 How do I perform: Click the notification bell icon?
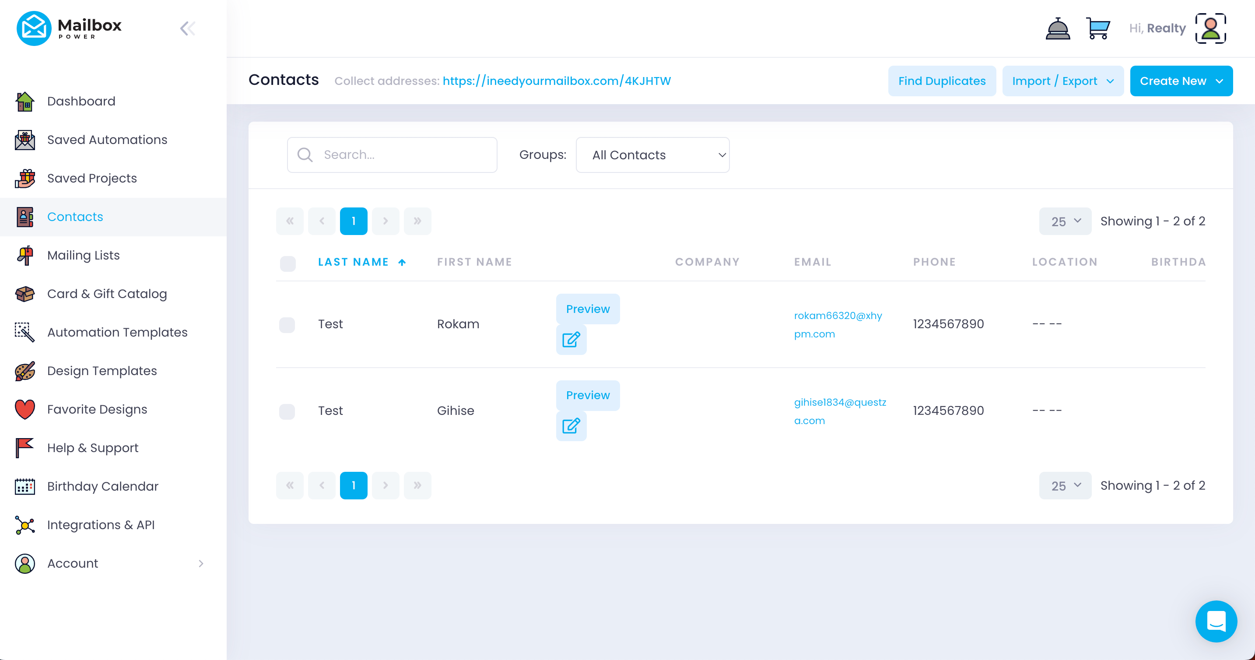click(1057, 28)
